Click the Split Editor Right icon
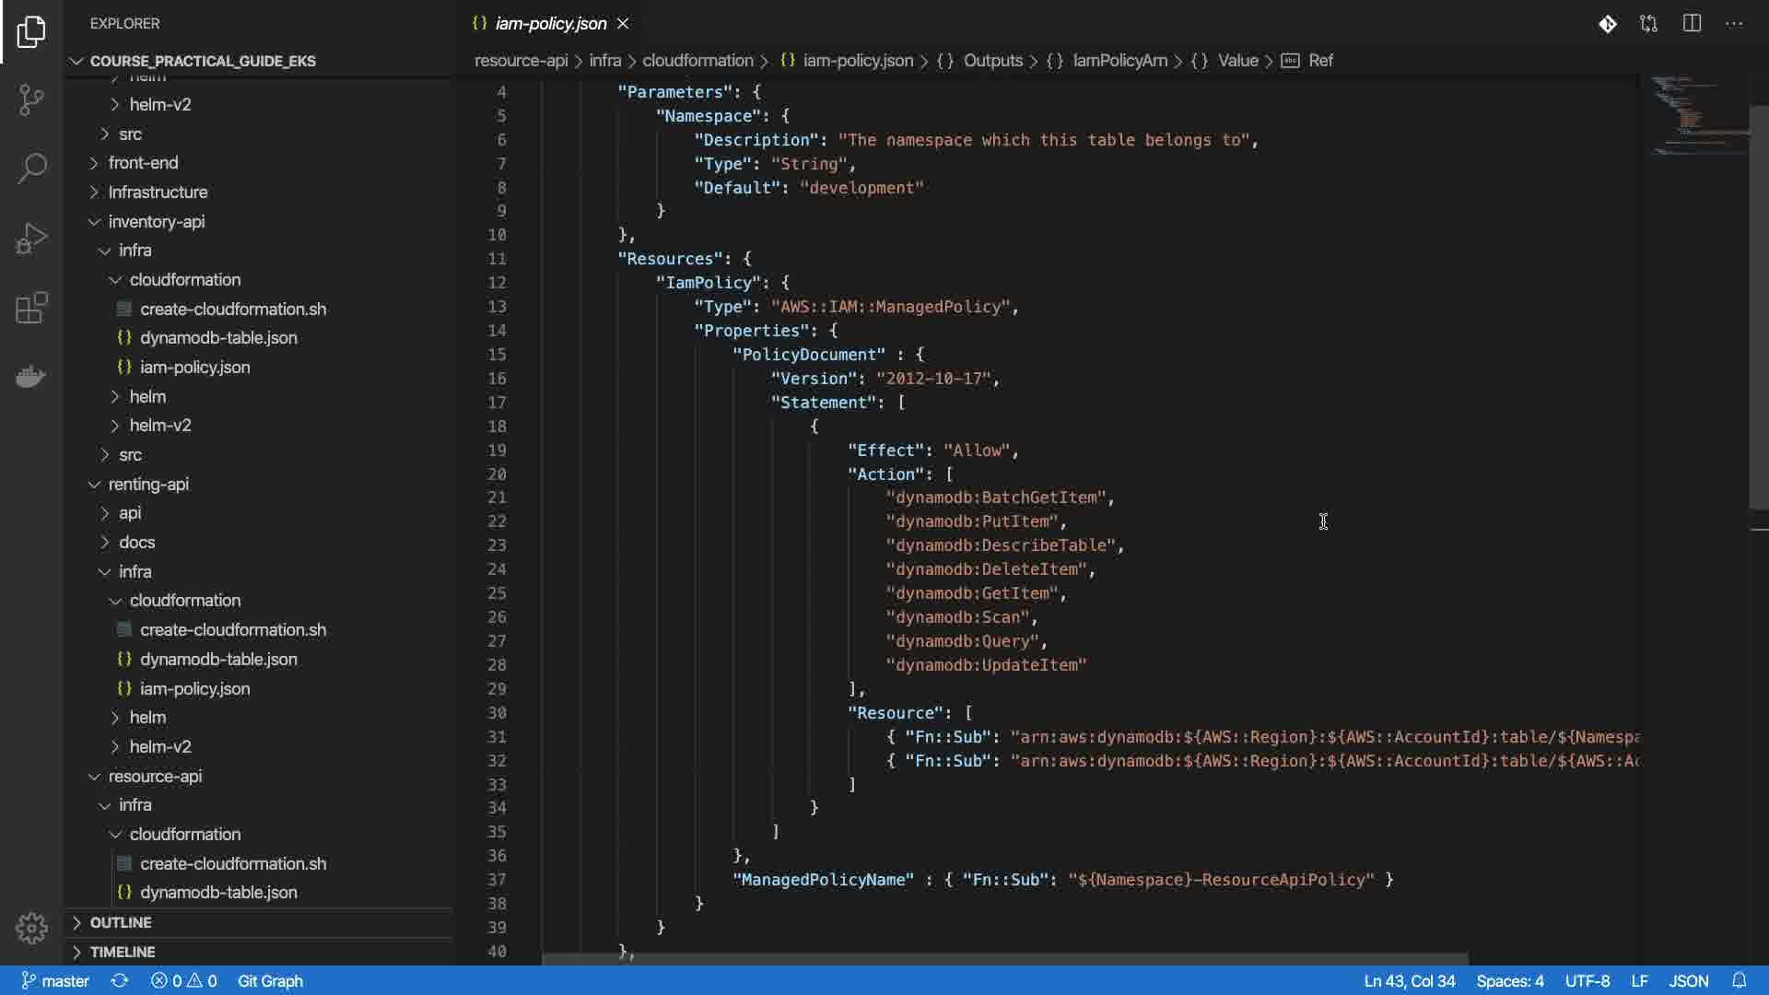The width and height of the screenshot is (1769, 995). (1692, 24)
